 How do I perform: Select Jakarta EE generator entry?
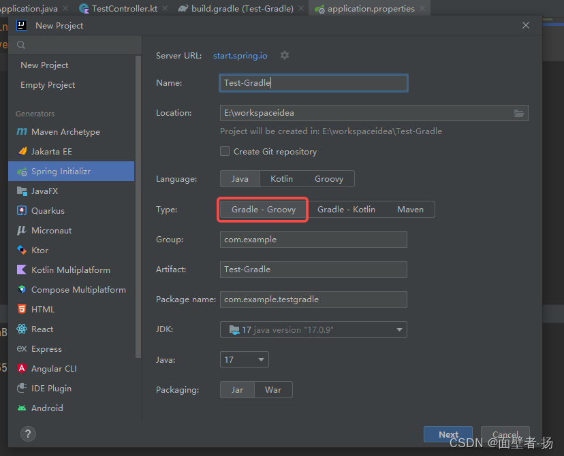pyautogui.click(x=72, y=151)
